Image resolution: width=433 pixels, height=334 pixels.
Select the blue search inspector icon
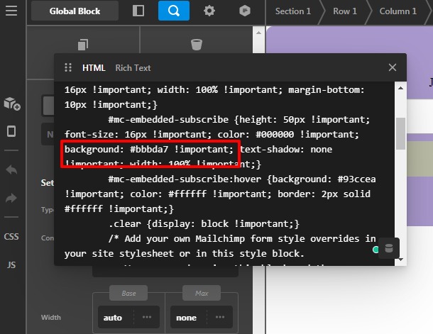pyautogui.click(x=174, y=11)
